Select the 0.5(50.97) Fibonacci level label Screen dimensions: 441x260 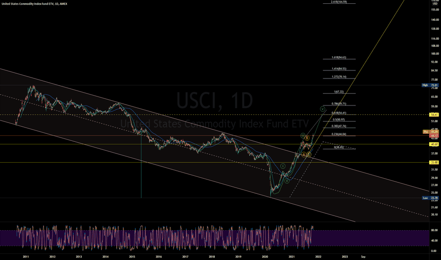(339, 120)
